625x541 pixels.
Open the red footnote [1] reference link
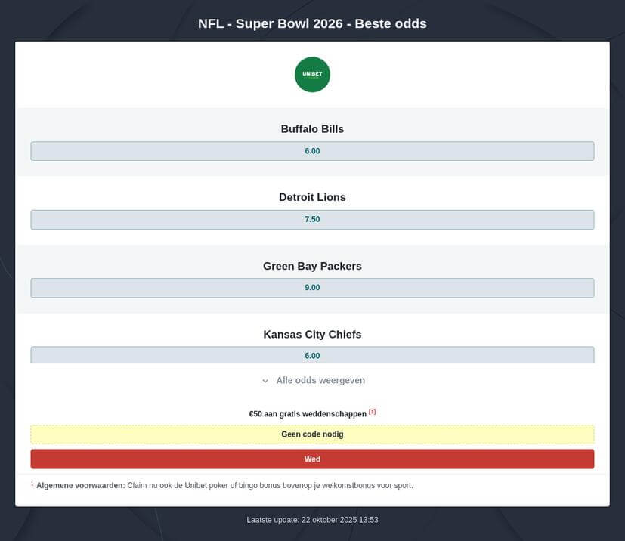[x=372, y=412]
